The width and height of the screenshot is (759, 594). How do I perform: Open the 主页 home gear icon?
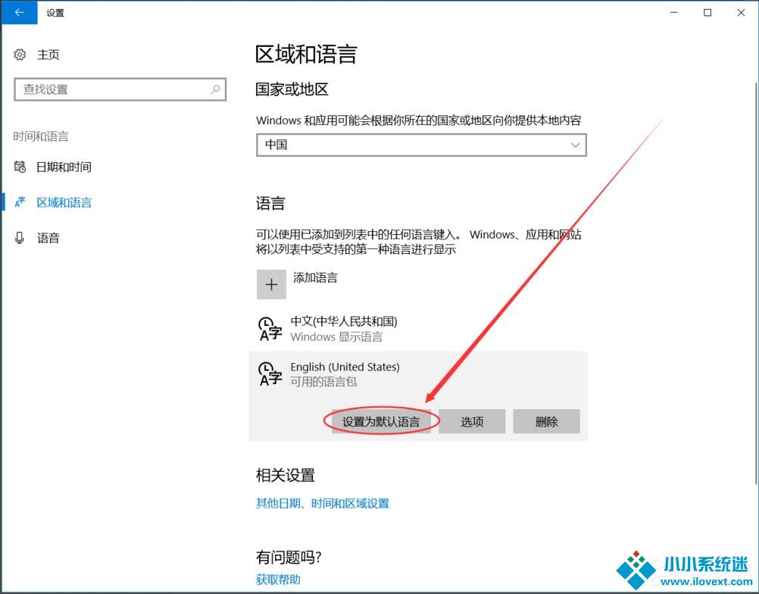click(x=20, y=55)
